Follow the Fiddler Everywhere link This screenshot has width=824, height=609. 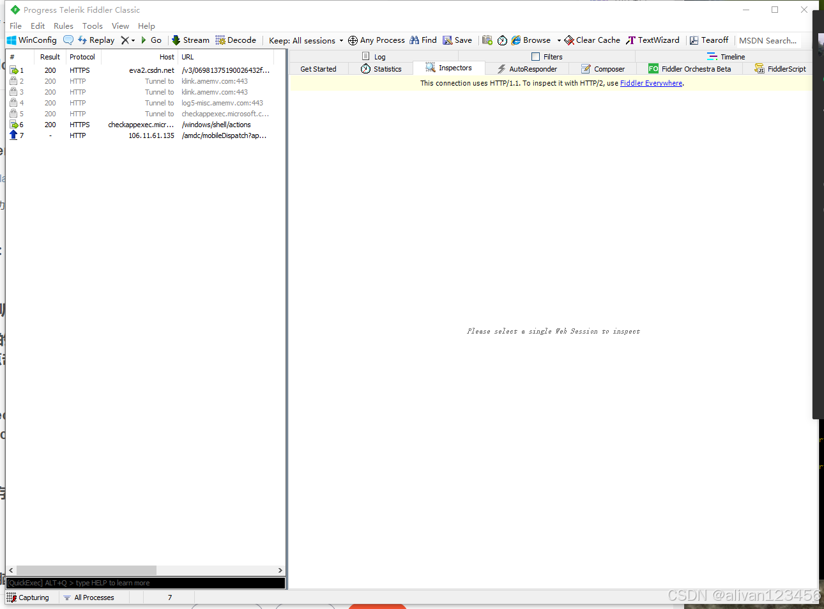click(651, 83)
